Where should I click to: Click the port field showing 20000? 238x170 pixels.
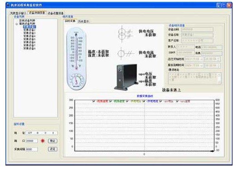pos(32,141)
